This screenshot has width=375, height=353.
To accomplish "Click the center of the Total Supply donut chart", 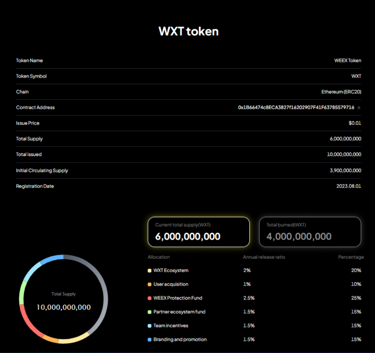I will click(63, 300).
